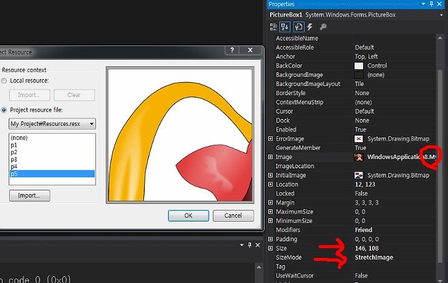448x283 pixels.
Task: Pin the Properties panel
Action: click(x=431, y=4)
